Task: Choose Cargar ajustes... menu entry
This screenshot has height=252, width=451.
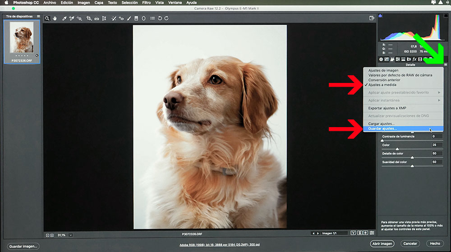Action: [x=403, y=124]
